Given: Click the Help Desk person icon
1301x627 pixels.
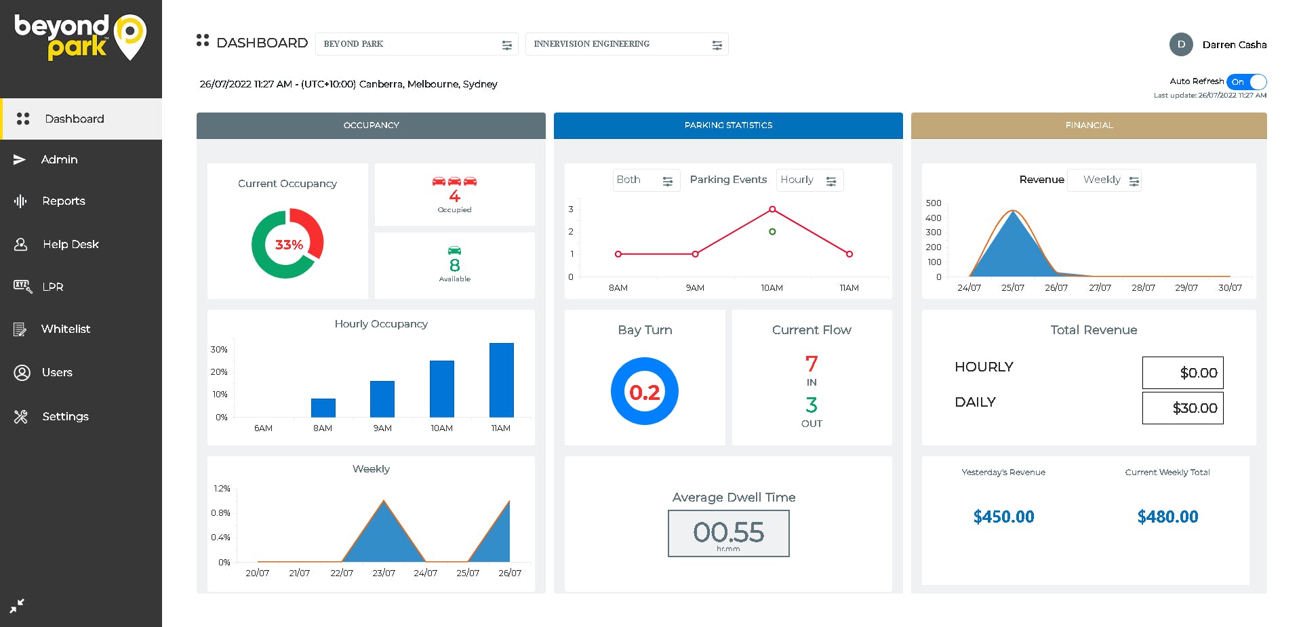Looking at the screenshot, I should click(21, 244).
